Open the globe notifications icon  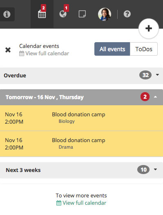63,14
